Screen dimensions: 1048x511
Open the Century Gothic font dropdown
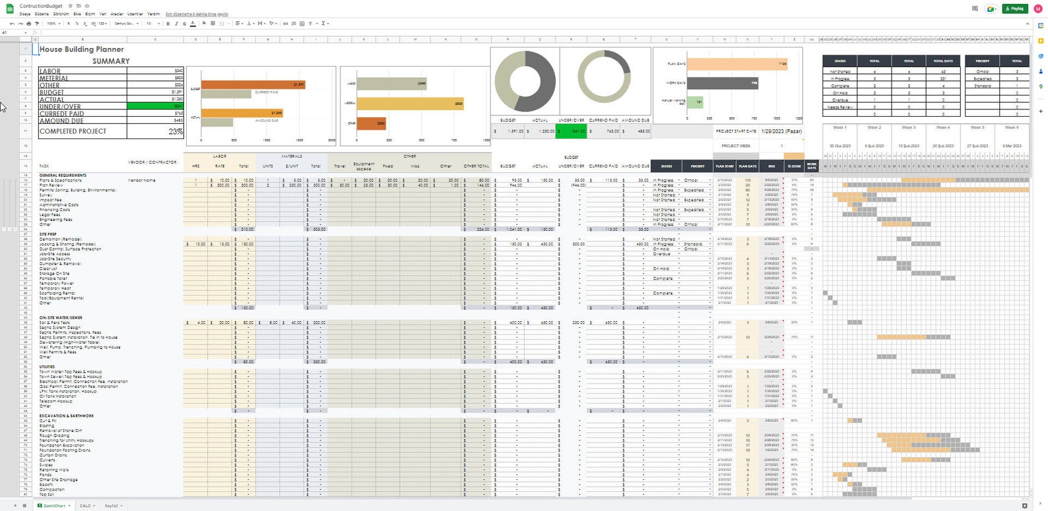[127, 24]
